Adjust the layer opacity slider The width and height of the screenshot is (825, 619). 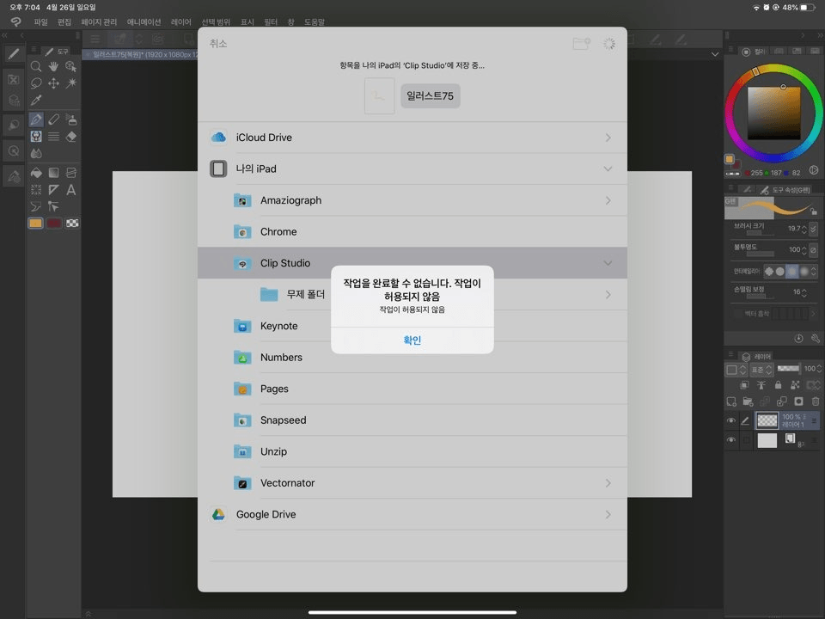pyautogui.click(x=788, y=369)
